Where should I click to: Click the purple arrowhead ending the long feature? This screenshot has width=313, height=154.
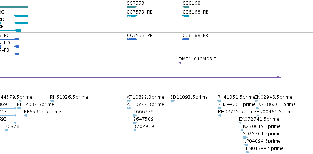click(x=279, y=77)
